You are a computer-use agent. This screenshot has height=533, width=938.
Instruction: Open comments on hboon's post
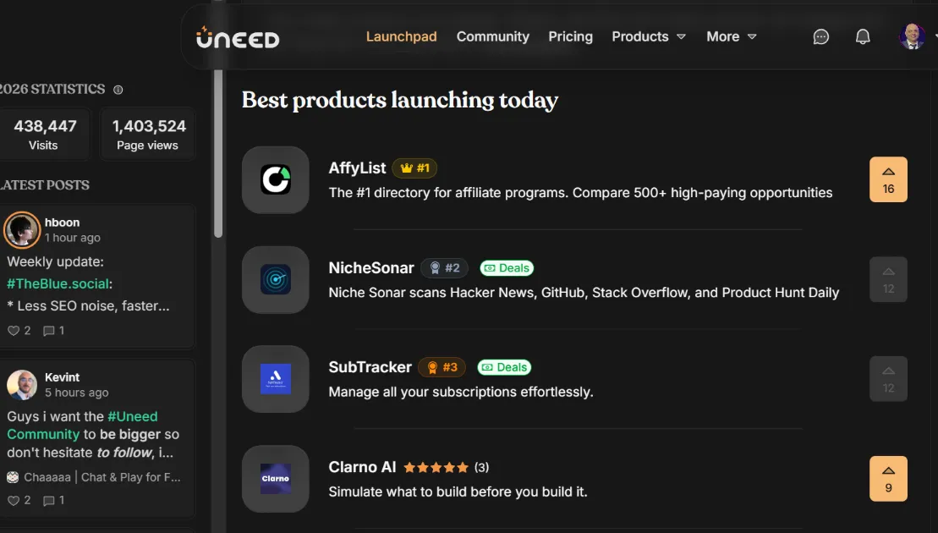[49, 330]
